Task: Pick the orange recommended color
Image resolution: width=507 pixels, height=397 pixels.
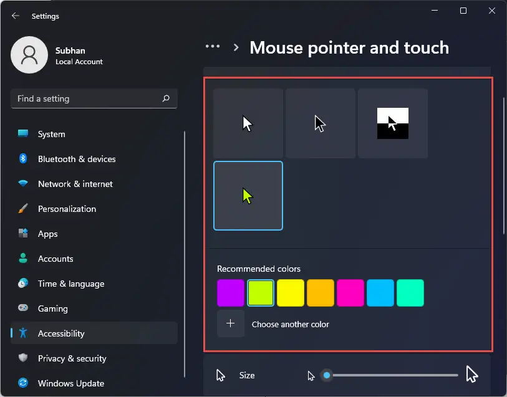Action: click(321, 293)
